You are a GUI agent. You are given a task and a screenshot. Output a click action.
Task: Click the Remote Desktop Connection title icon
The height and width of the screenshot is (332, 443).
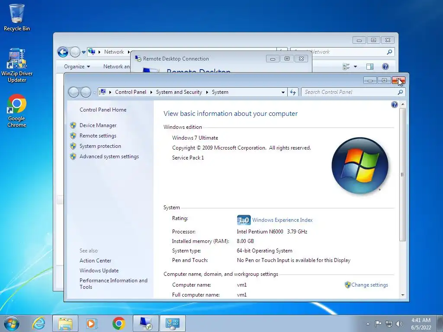tap(138, 59)
